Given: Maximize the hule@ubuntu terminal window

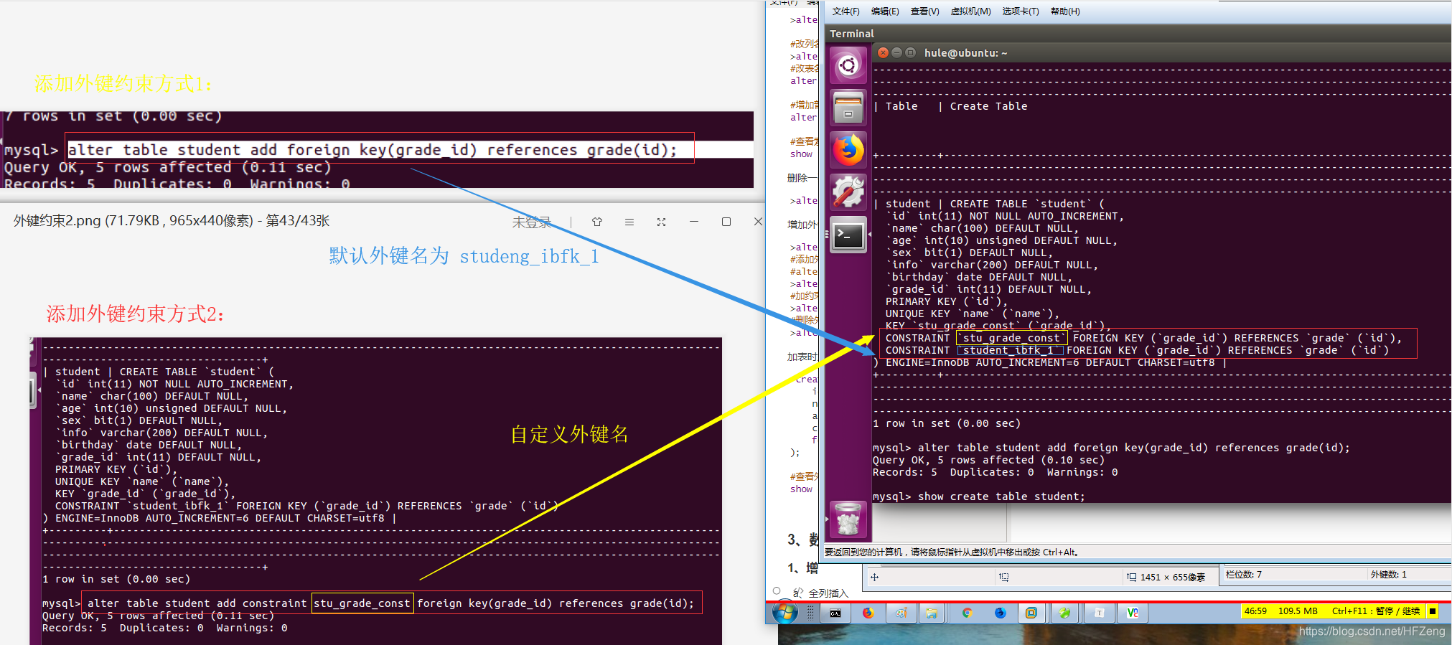Looking at the screenshot, I should 911,52.
